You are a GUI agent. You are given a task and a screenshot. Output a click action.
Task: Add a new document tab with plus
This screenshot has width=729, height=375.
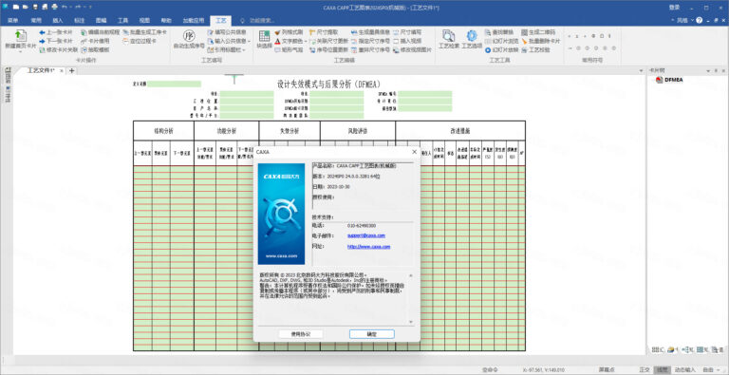tap(71, 70)
